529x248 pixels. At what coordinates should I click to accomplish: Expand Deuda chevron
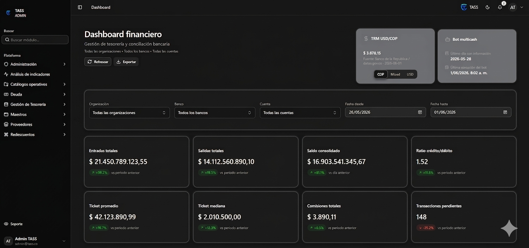(x=64, y=94)
